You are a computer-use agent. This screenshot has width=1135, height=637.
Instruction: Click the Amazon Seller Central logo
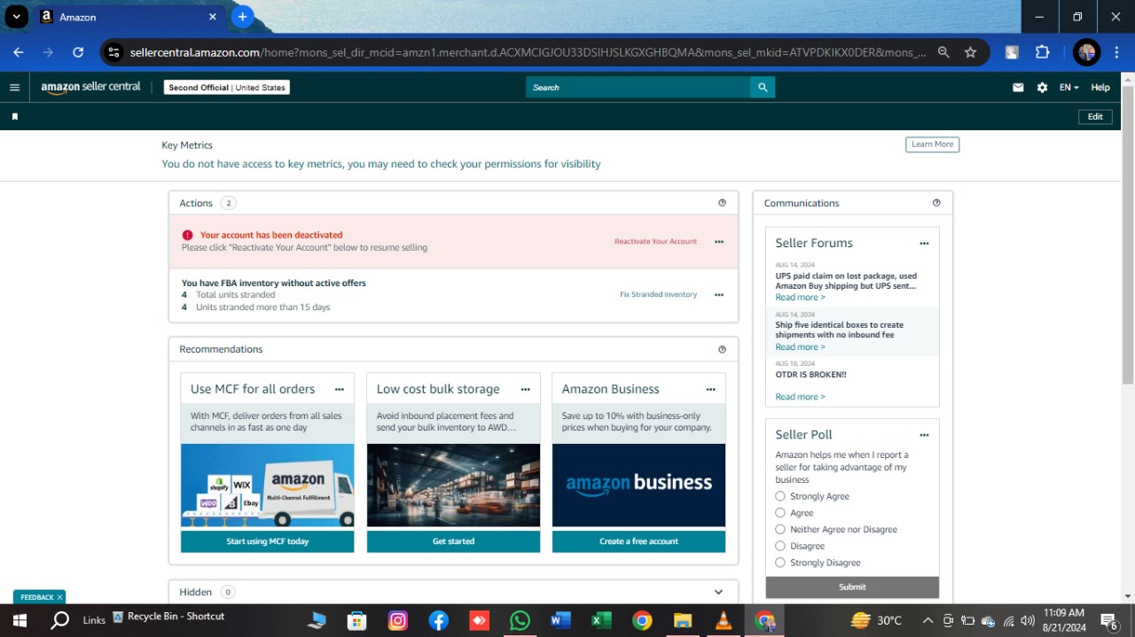[x=90, y=87]
